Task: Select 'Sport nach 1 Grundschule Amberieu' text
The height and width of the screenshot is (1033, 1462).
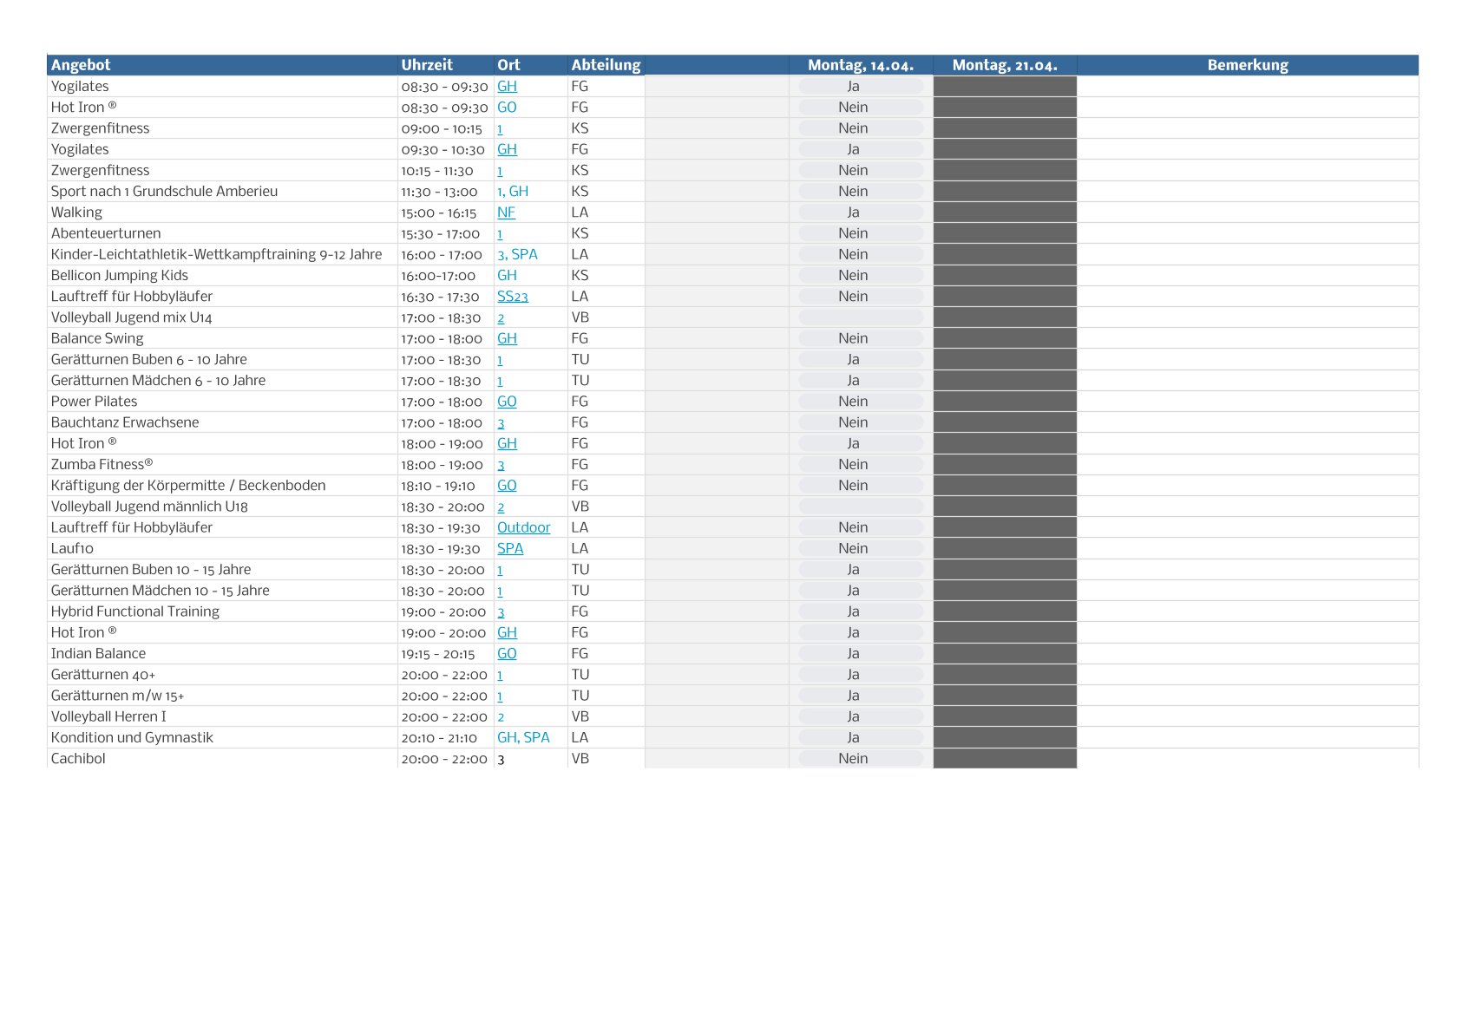Action: [x=164, y=192]
